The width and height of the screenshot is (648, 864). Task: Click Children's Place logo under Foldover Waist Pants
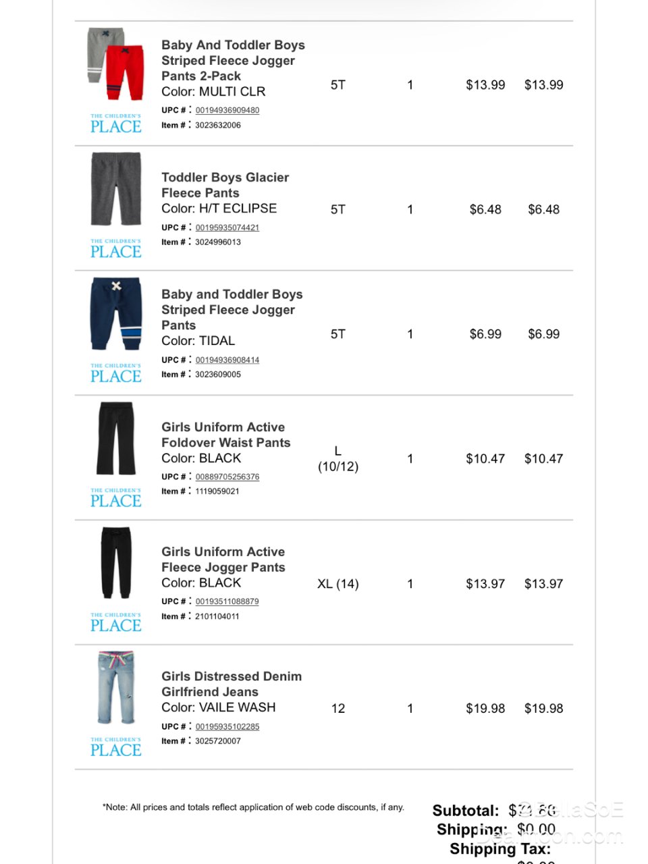coord(115,498)
